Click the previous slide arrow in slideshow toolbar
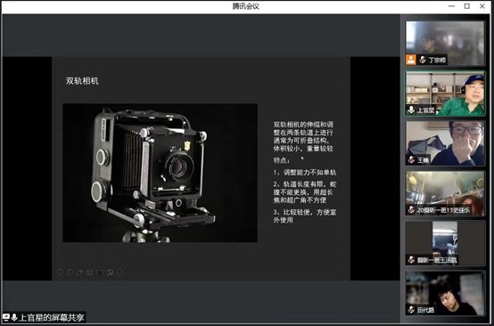 60,273
